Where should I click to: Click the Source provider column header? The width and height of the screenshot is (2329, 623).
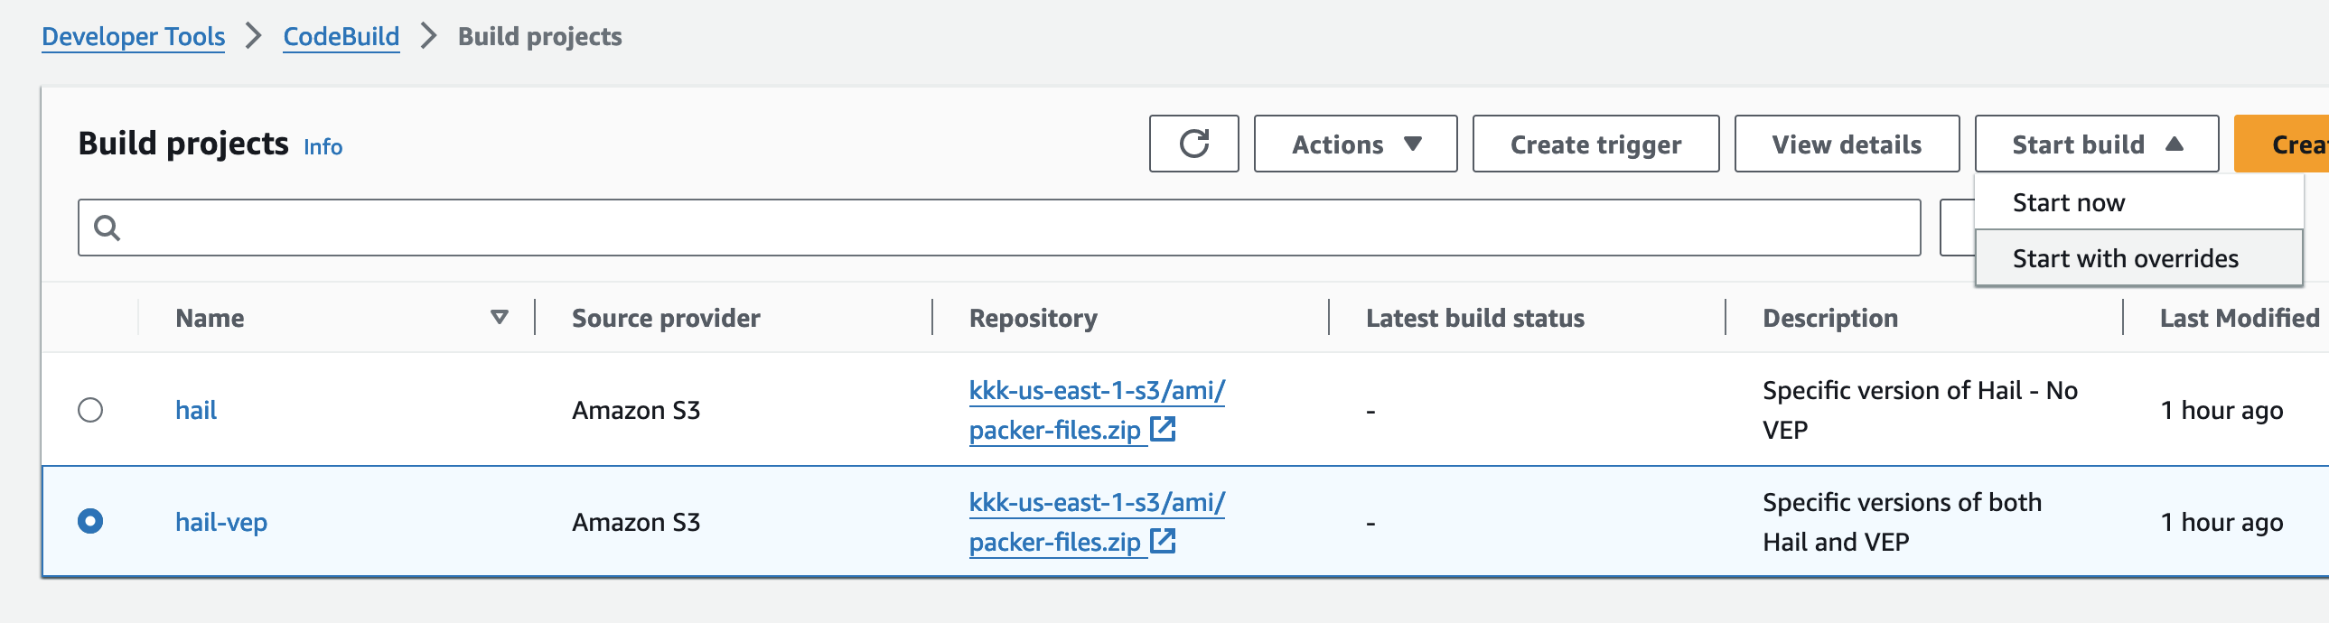667,318
